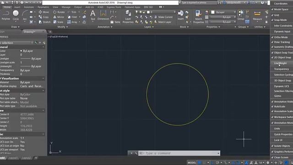Click MODEL button in status bar
293x165 pixels.
tap(192, 163)
